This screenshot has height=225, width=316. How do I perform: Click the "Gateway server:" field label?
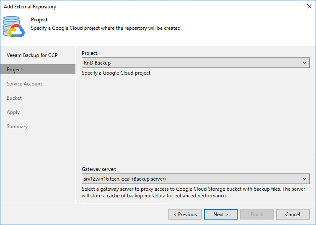99,169
